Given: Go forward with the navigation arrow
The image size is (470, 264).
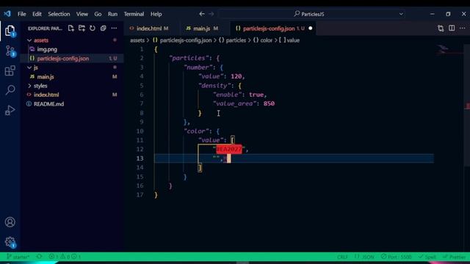Looking at the screenshot, I should coord(211,14).
